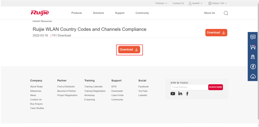
Task: Click Contact Us in the top bar
Action: click(178, 3)
